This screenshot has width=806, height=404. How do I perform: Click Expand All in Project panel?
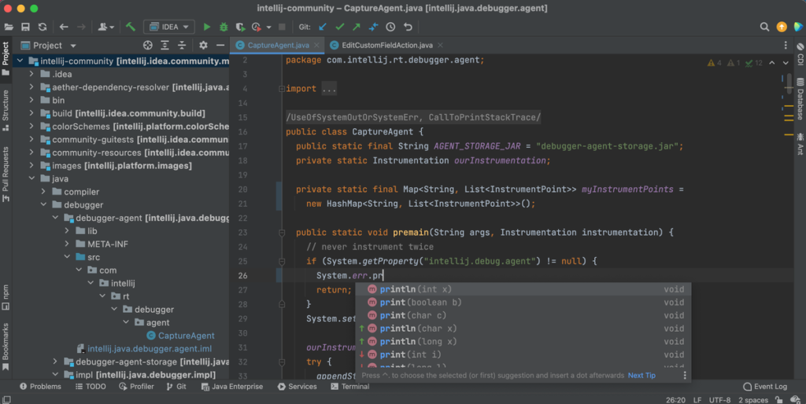pyautogui.click(x=165, y=45)
